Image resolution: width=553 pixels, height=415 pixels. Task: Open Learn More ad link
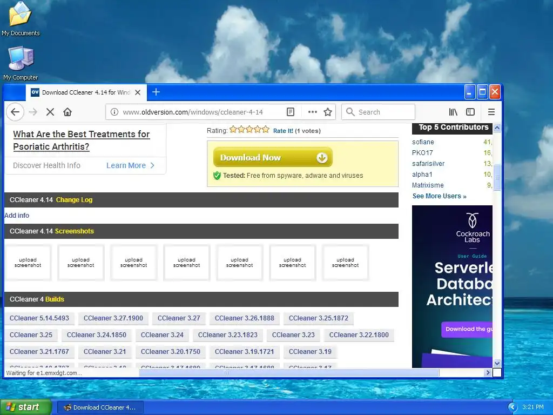pyautogui.click(x=130, y=165)
